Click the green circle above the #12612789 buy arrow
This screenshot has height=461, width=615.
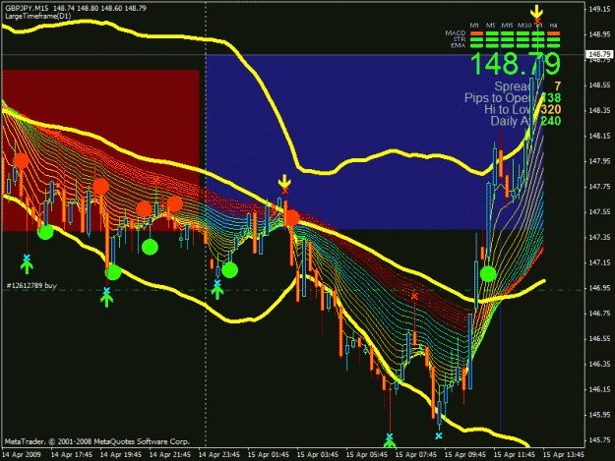(x=113, y=272)
